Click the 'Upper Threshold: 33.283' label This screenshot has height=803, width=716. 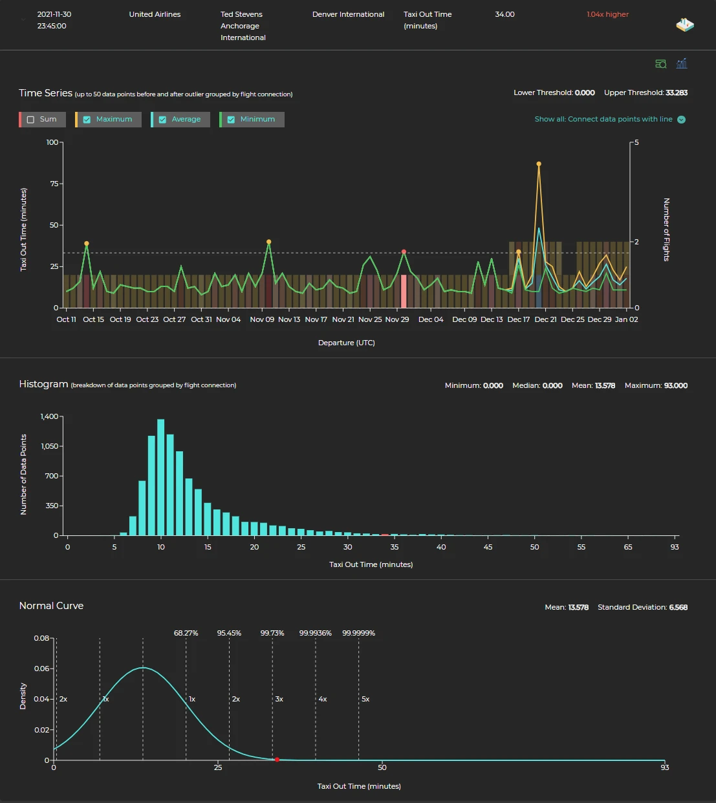tap(645, 92)
